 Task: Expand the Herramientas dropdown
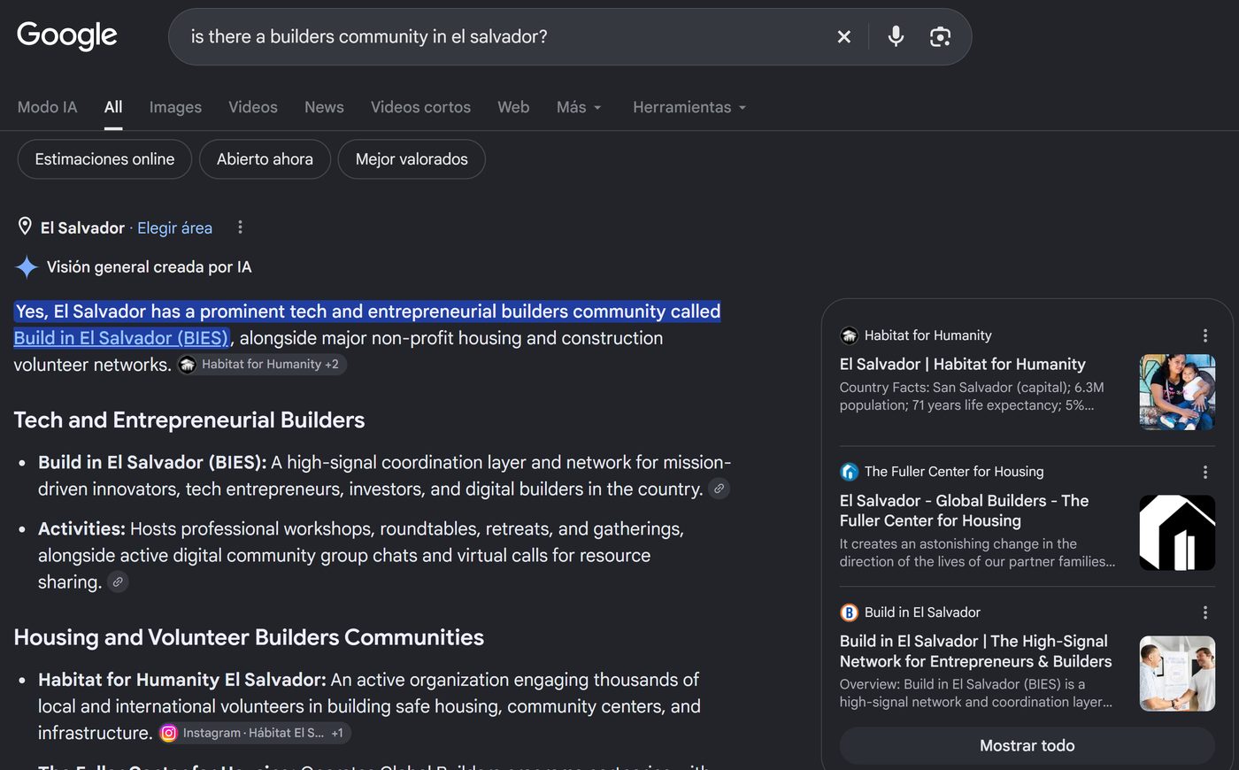689,107
